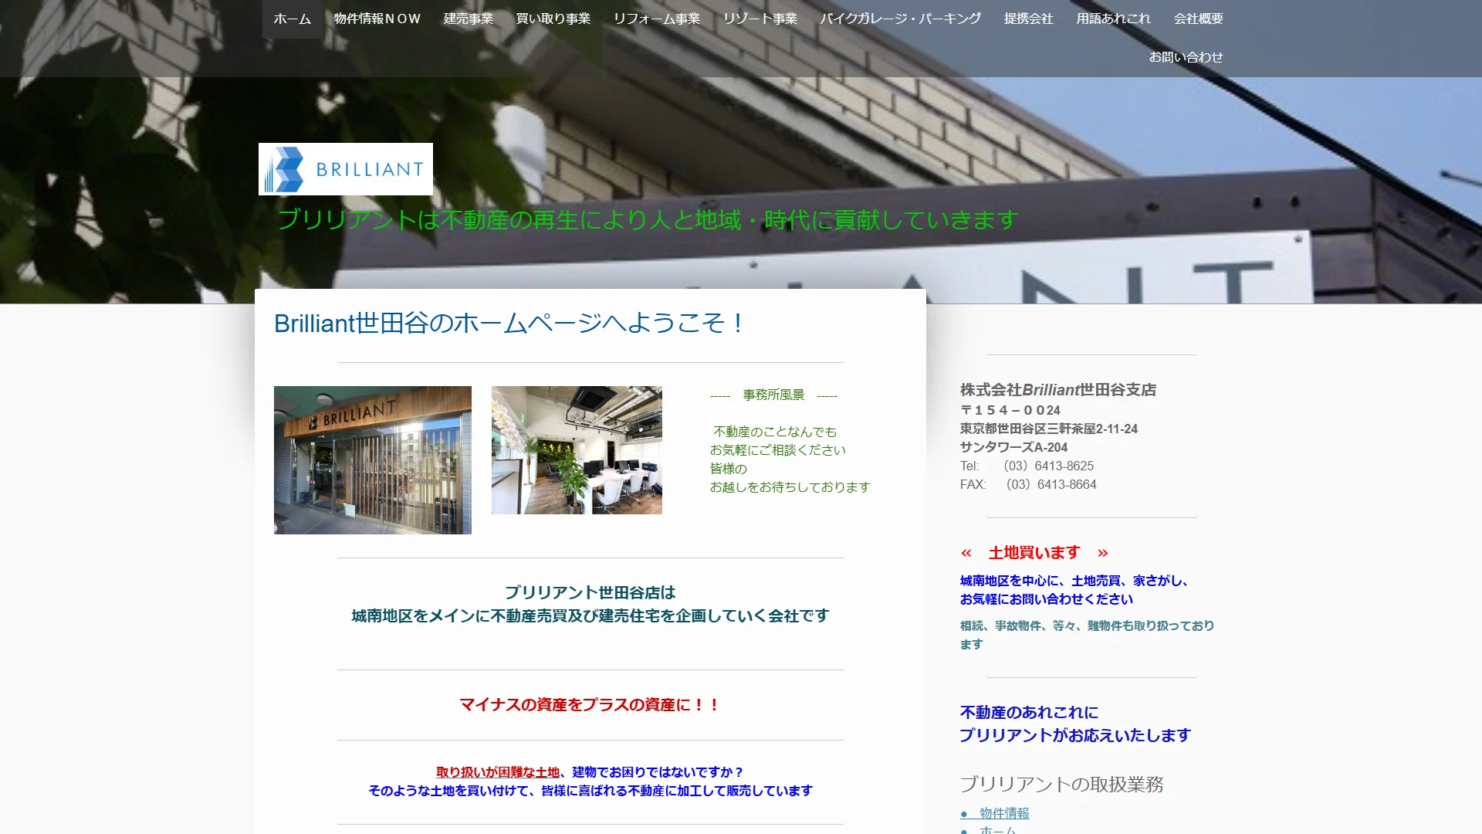Click the Brilliant世田谷のホームページへようこそ heading
This screenshot has height=834, width=1482.
509,323
